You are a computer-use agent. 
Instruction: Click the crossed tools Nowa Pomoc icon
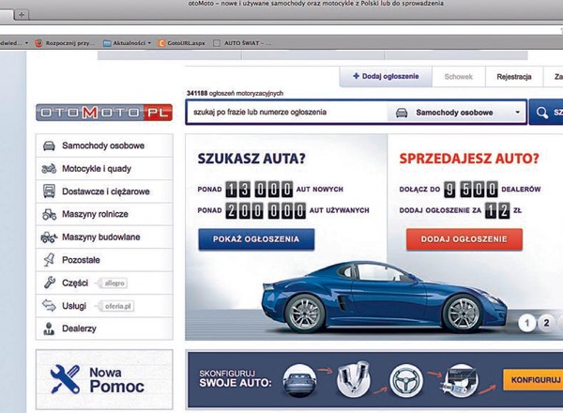[65, 379]
